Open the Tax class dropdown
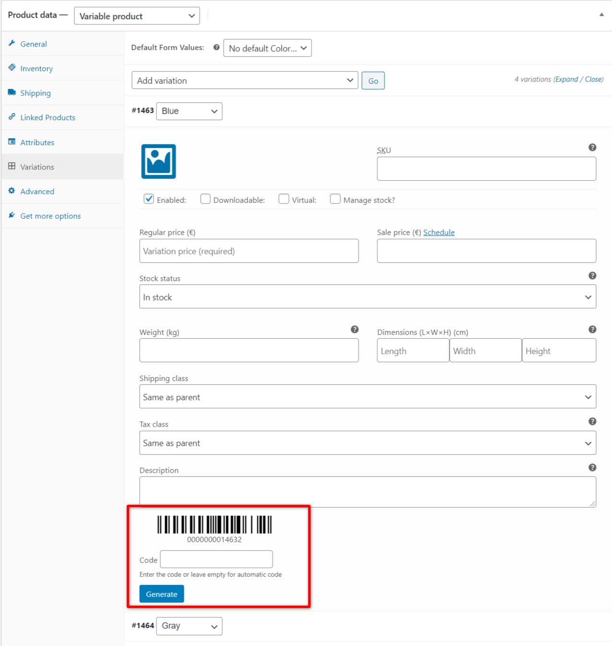Viewport: 612px width, 646px height. (368, 443)
